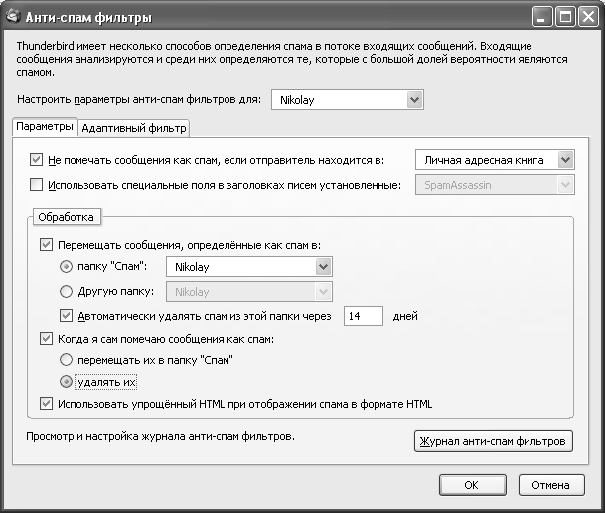Toggle 'Перемещать сообщения' checkbox

pyautogui.click(x=47, y=244)
